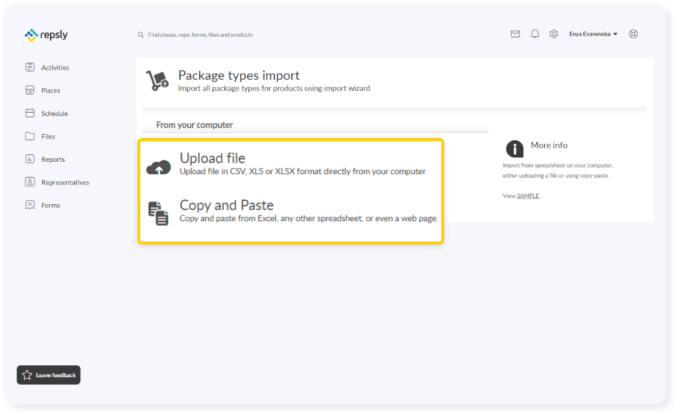Open the Activities sidebar icon
680x418 pixels.
[30, 67]
